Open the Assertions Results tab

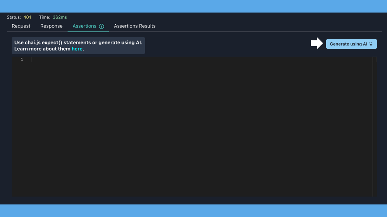135,26
